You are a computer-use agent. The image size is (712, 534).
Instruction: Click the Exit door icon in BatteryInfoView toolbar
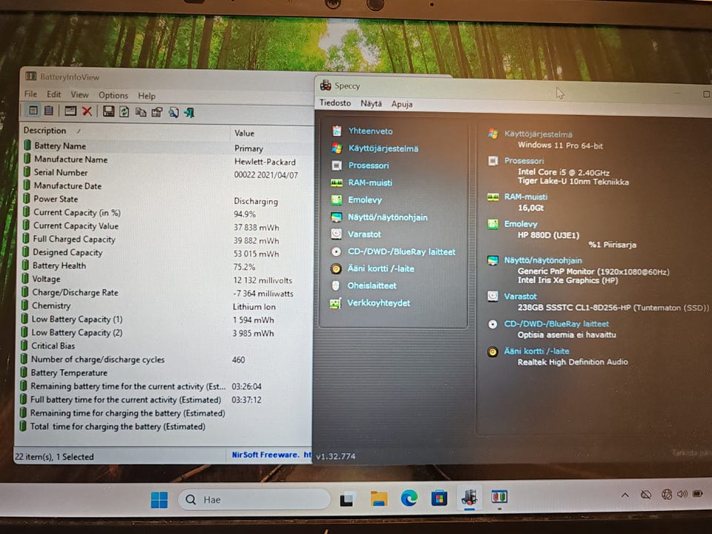pos(189,113)
